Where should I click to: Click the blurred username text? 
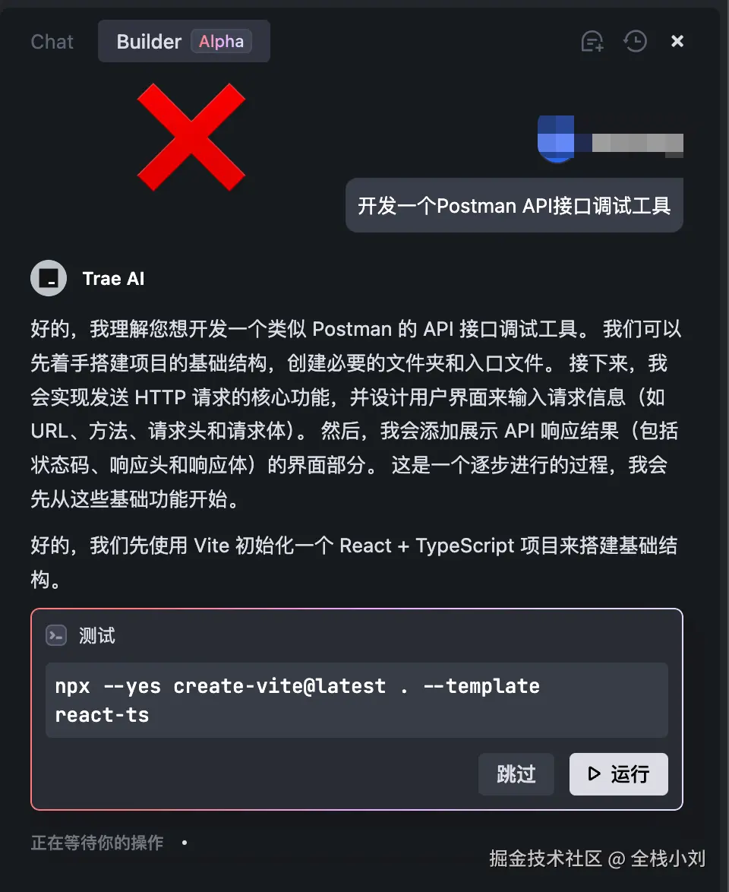(637, 144)
